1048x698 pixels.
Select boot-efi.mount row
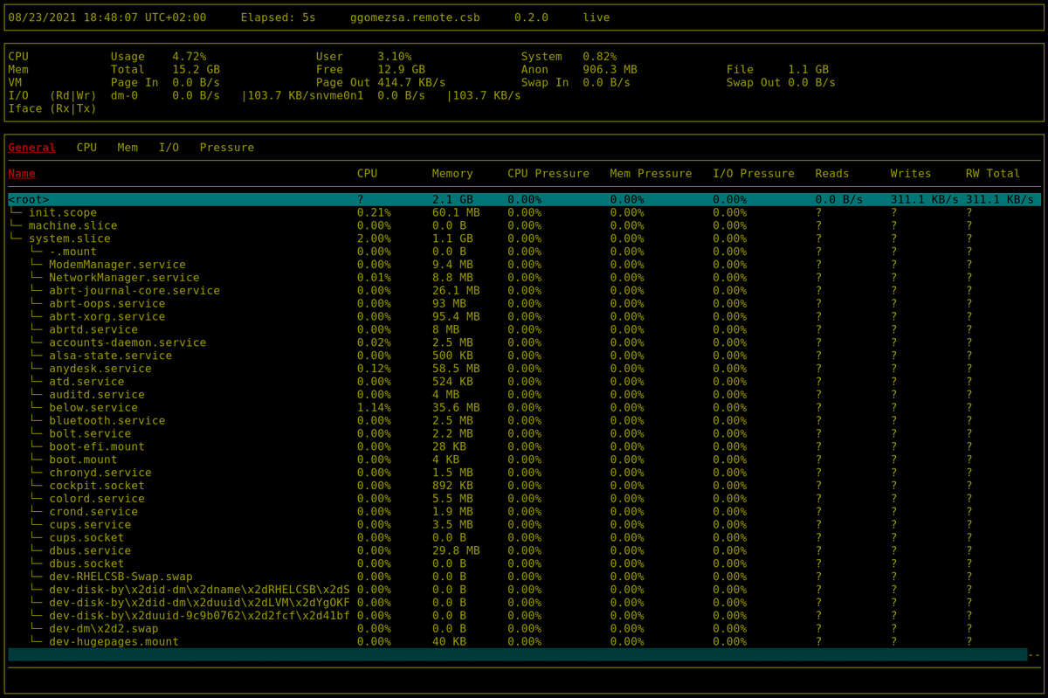click(524, 446)
